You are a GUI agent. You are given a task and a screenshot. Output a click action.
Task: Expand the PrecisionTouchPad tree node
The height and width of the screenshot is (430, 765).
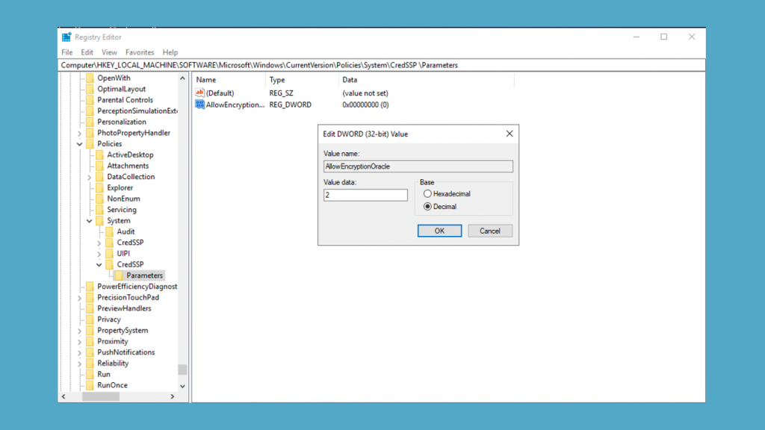81,297
